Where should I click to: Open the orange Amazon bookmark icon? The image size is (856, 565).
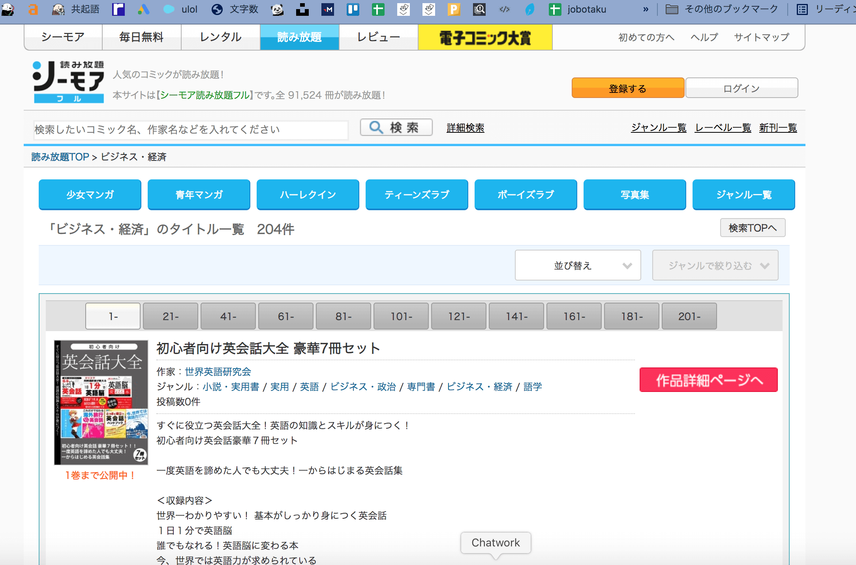pyautogui.click(x=33, y=9)
